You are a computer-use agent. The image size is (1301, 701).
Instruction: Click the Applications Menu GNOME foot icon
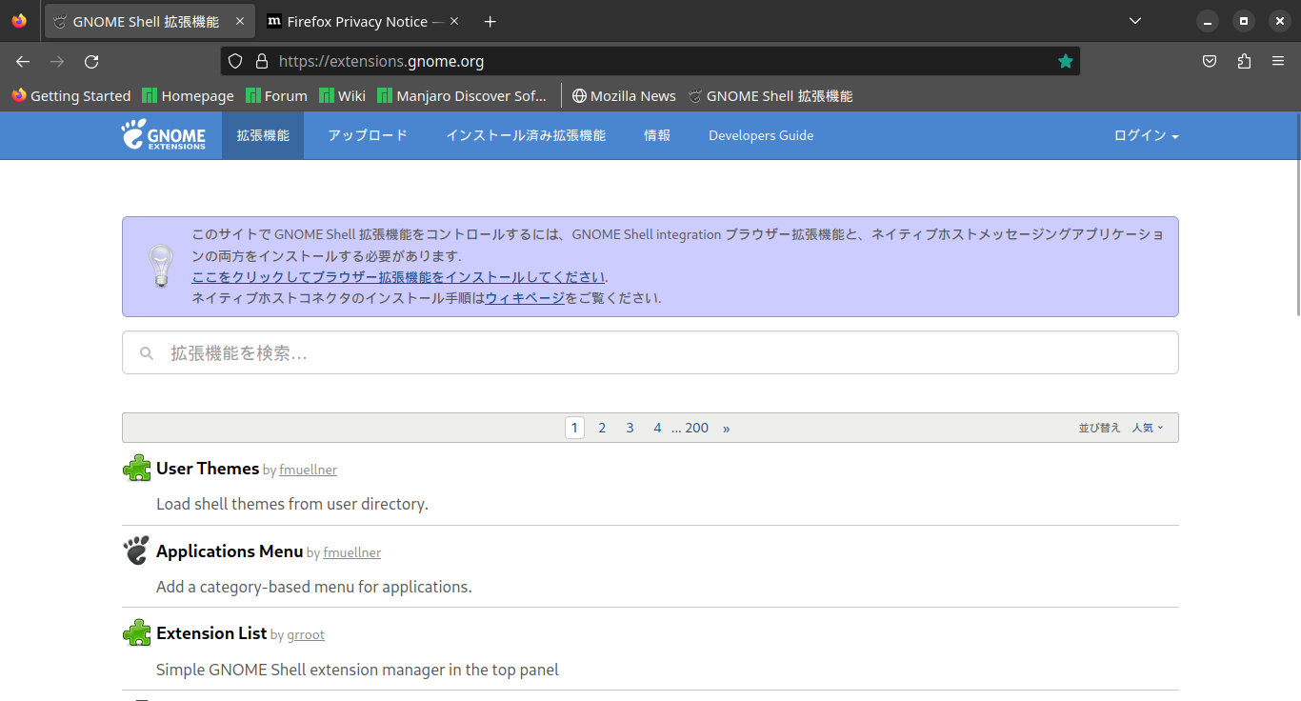tap(137, 551)
